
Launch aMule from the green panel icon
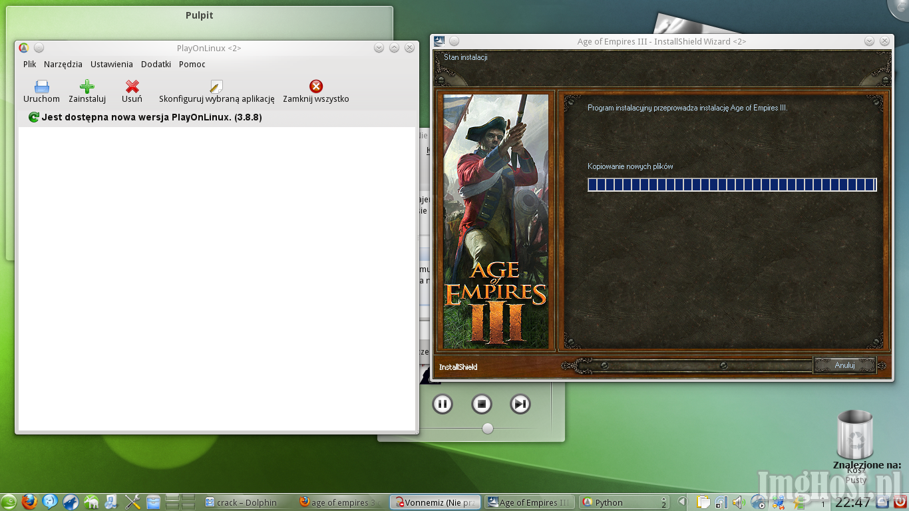(91, 502)
